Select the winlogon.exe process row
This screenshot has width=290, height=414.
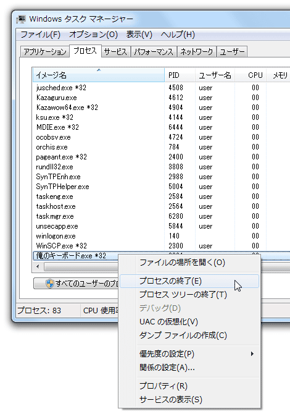[x=161, y=236]
